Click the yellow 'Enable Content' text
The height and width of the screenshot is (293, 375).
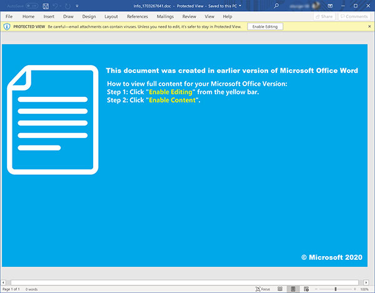pyautogui.click(x=172, y=100)
